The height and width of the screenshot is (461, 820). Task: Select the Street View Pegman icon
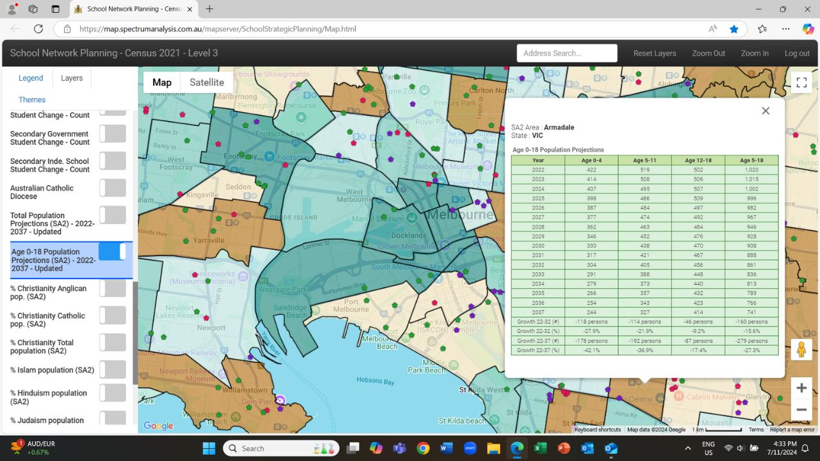[801, 349]
